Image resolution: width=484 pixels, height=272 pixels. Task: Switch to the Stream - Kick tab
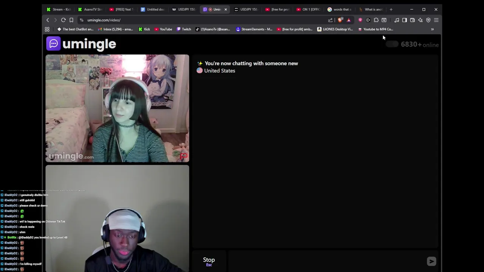59,9
